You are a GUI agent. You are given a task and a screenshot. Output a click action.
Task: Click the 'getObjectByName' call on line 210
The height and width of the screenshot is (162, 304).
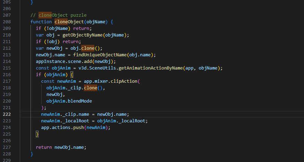pyautogui.click(x=82, y=35)
